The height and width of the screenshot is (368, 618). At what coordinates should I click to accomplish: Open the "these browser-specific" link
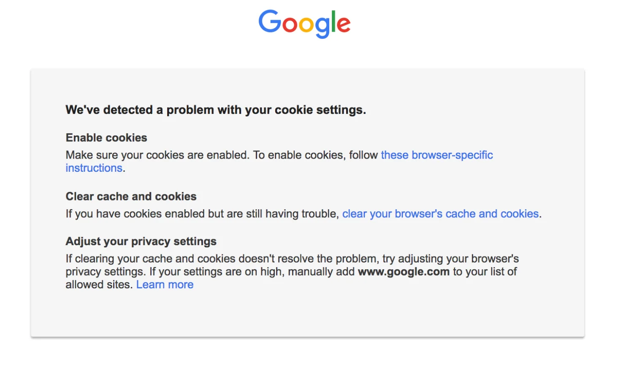(x=437, y=155)
